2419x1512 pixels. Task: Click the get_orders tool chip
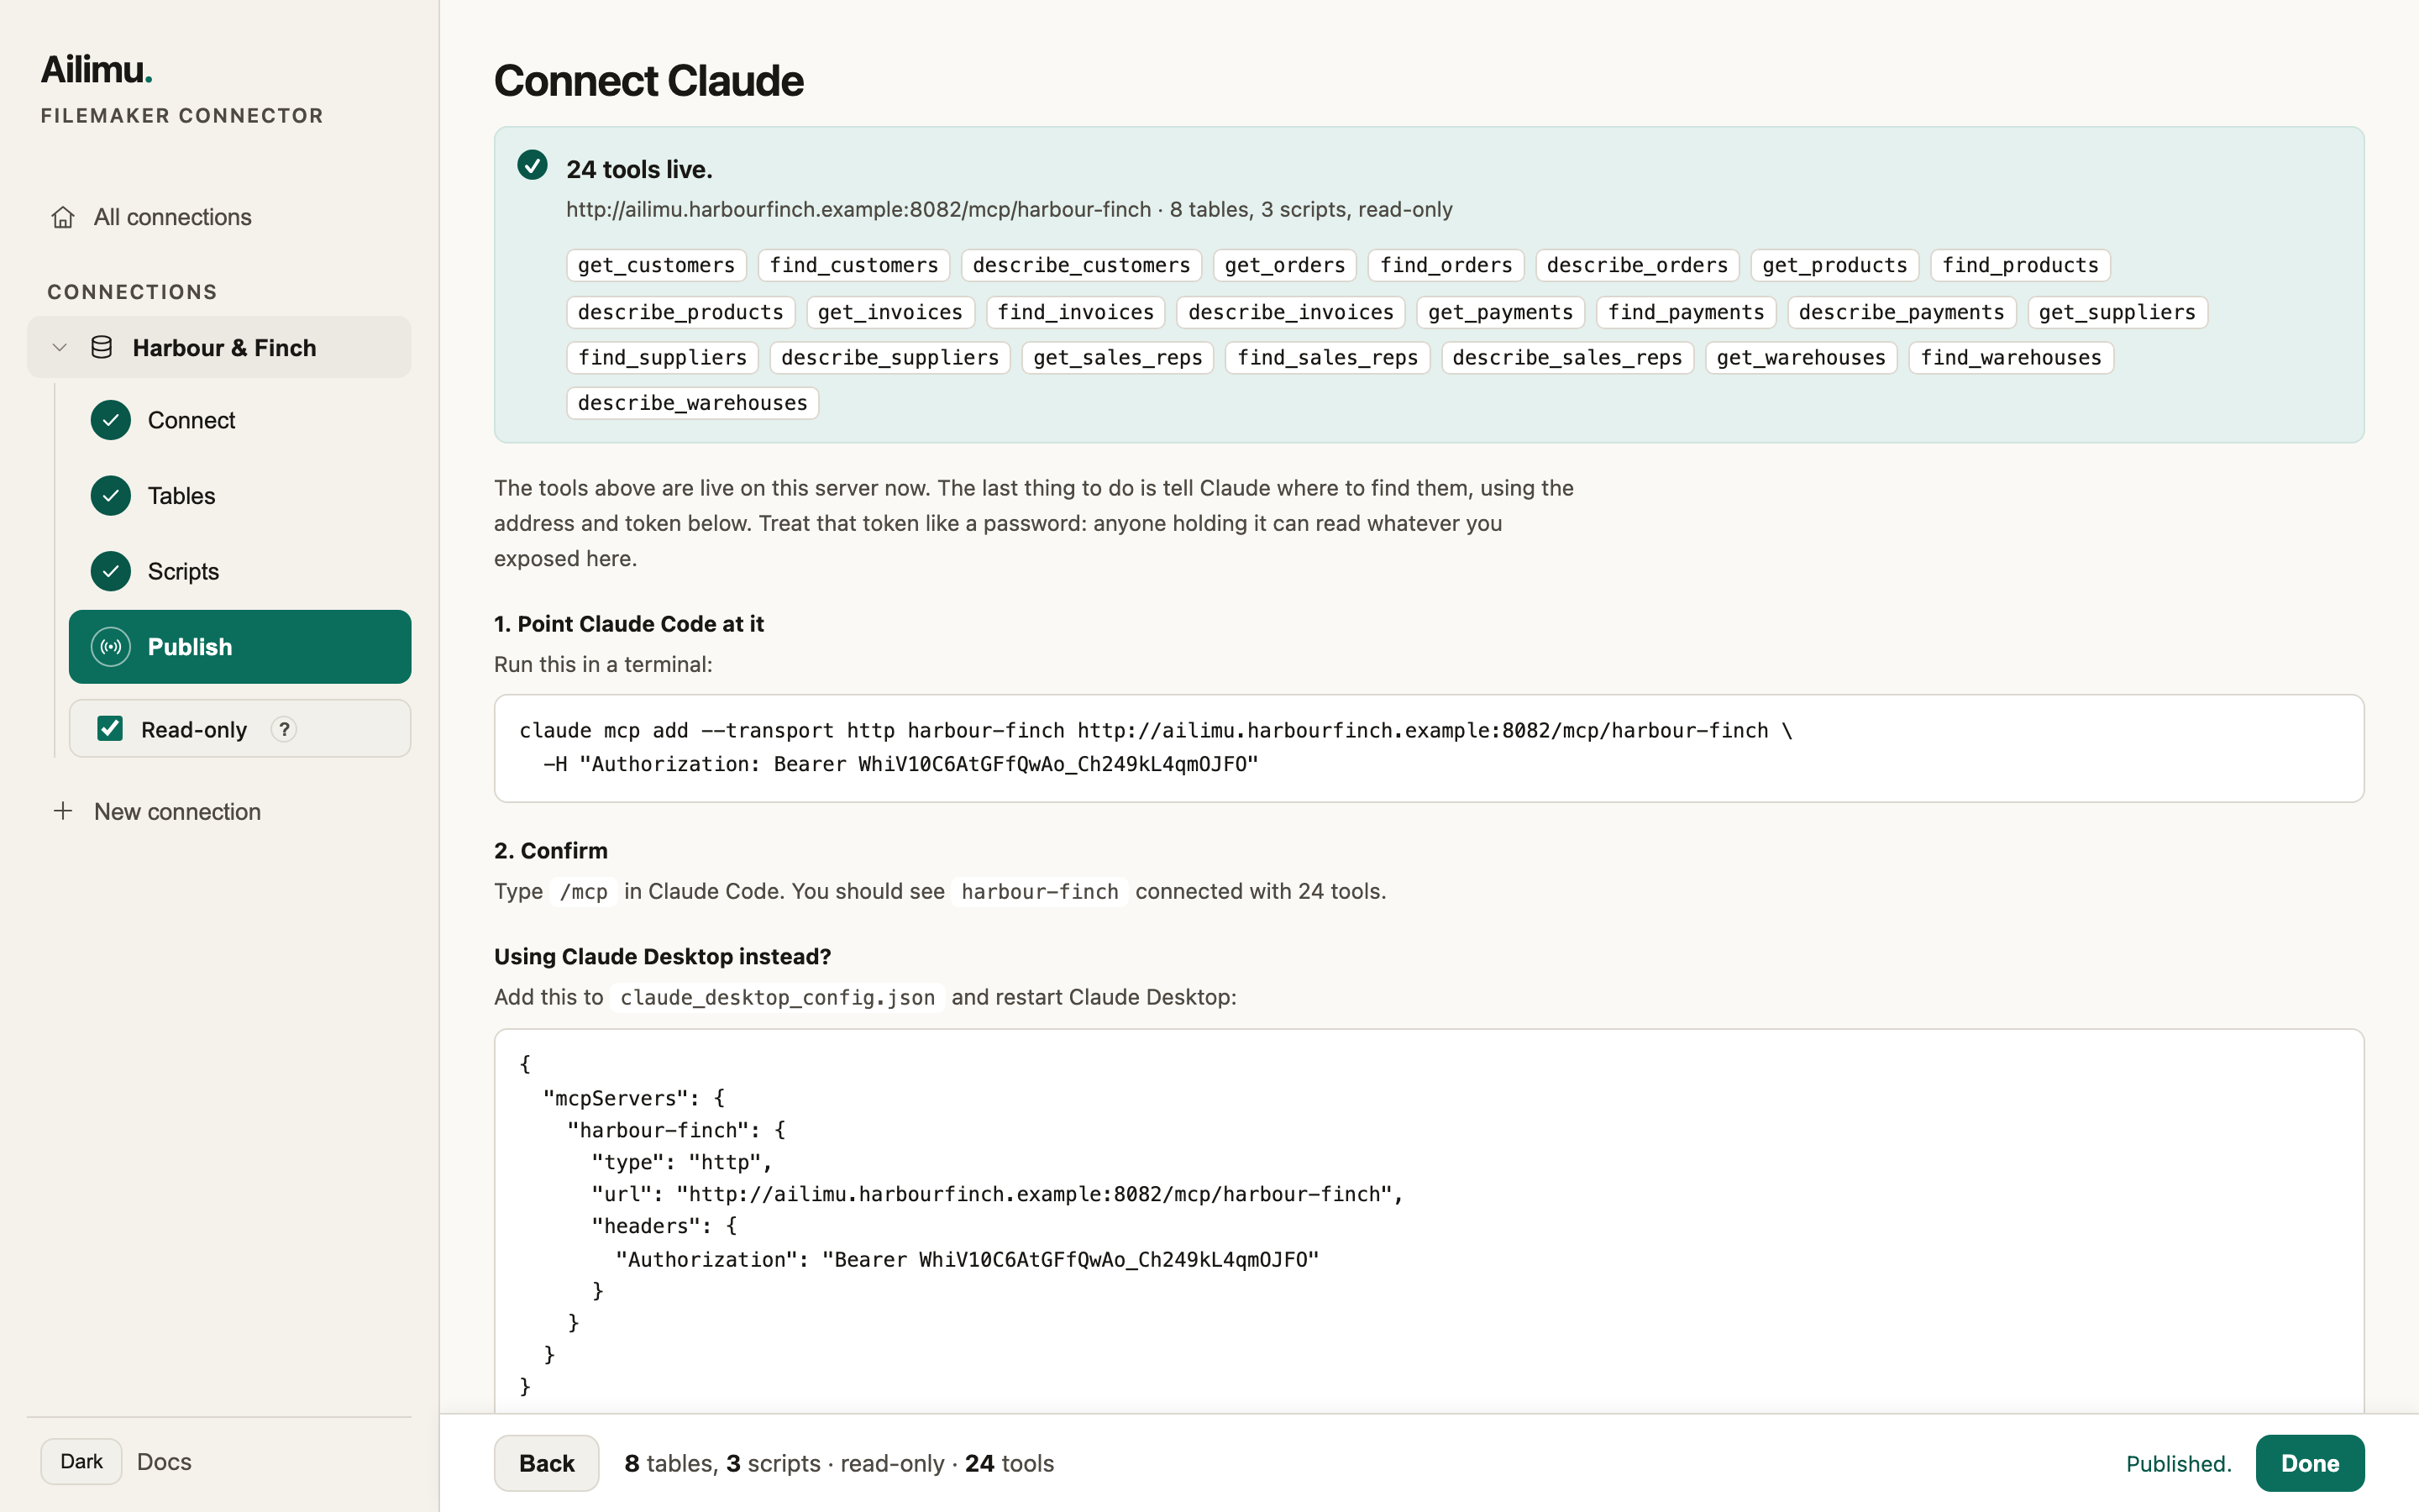point(1285,265)
